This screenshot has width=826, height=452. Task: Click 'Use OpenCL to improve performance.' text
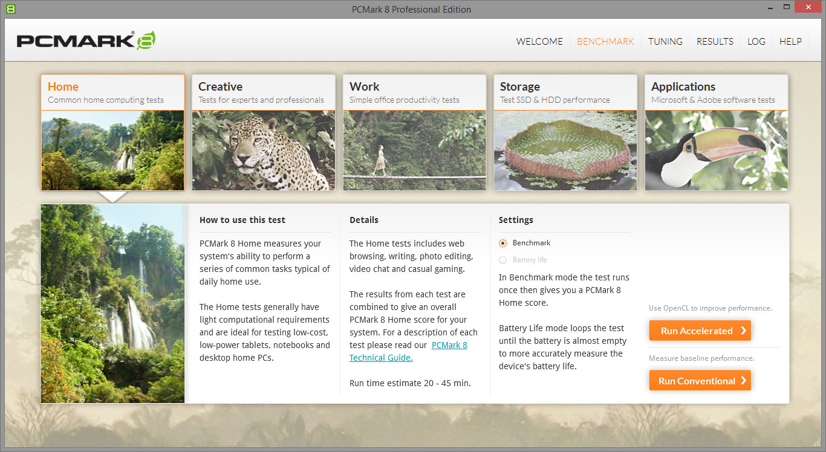pyautogui.click(x=711, y=308)
